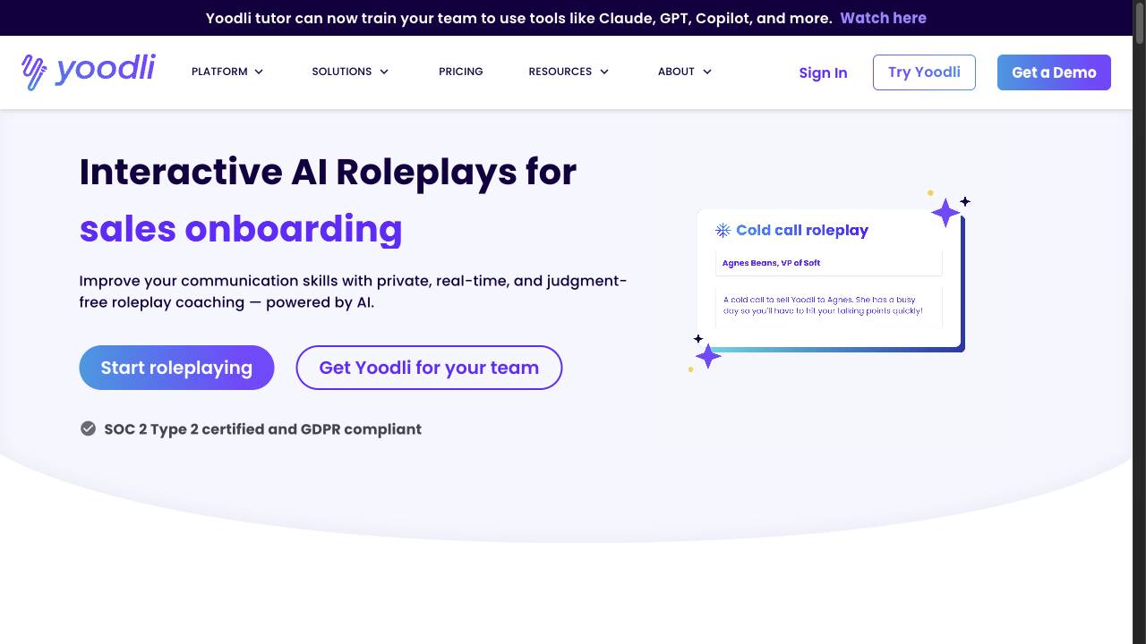Expand the Resources menu chevron
1146x644 pixels.
point(604,72)
